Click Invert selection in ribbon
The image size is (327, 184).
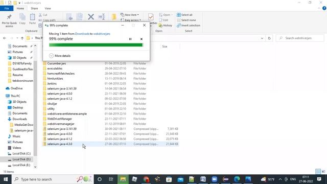click(x=189, y=25)
